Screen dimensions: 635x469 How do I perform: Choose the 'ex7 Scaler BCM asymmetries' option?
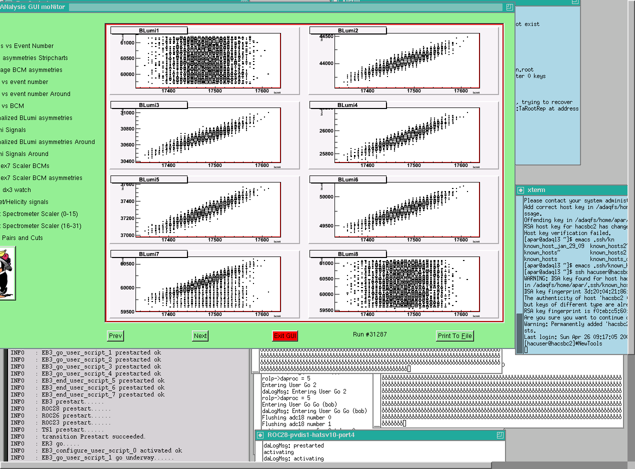(x=41, y=178)
